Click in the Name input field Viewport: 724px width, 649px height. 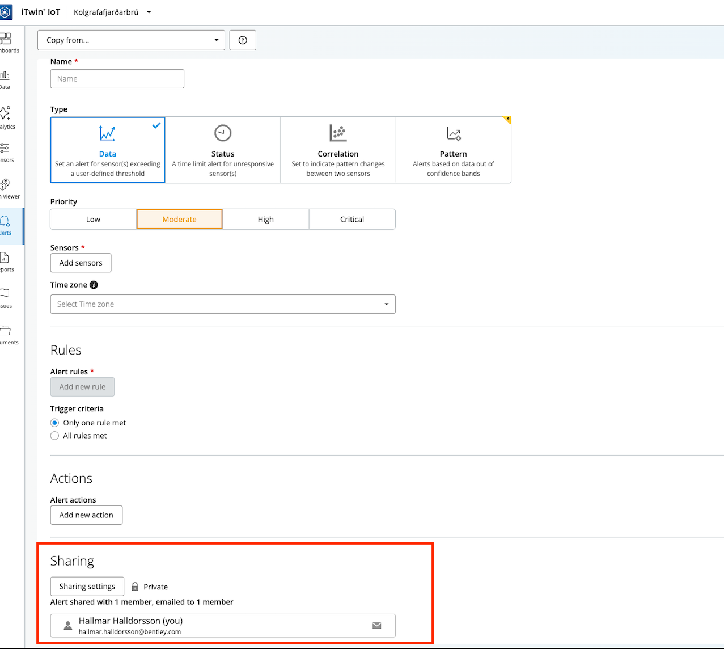point(117,79)
